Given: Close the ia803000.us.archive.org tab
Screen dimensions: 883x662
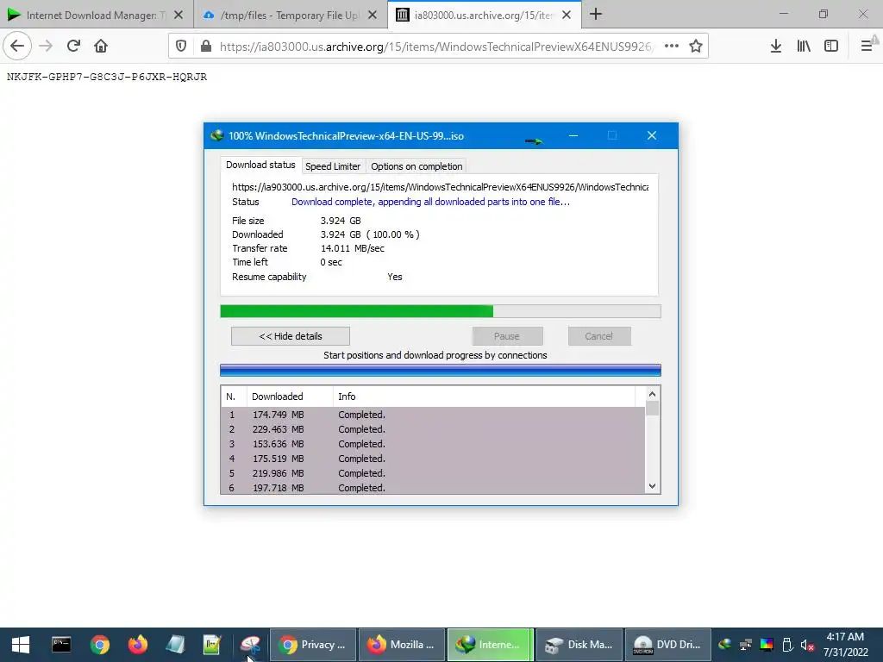Looking at the screenshot, I should [x=567, y=16].
